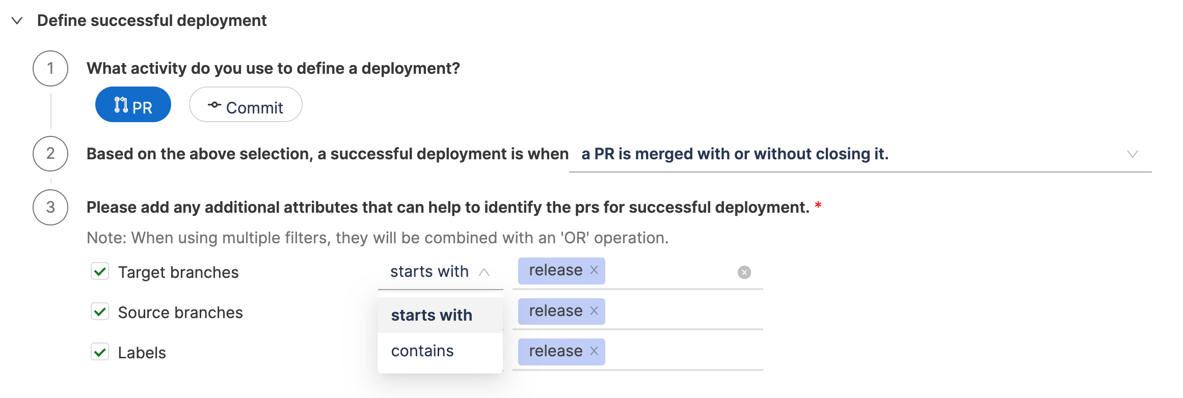Click the Target branches values input field
Screen dimensions: 1183x398
[667, 272]
